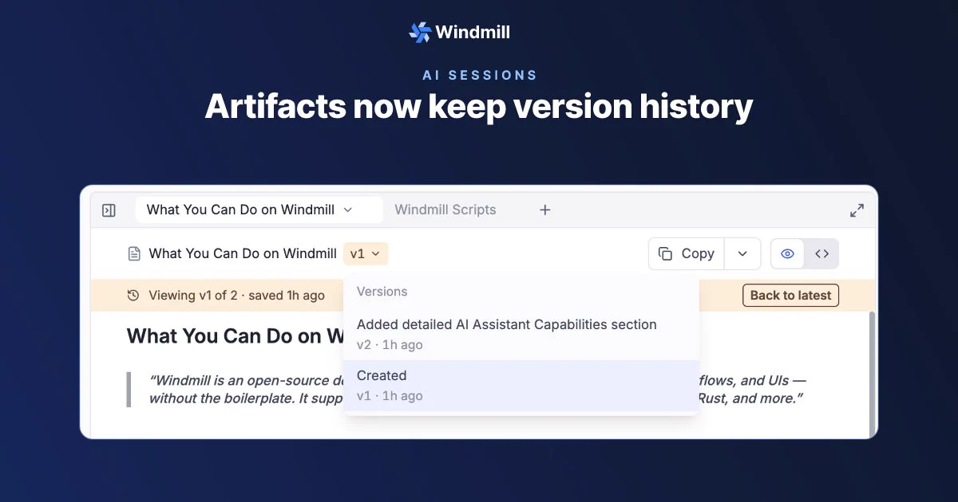The image size is (958, 502).
Task: Add a new artifact tab with plus icon
Action: click(x=545, y=210)
